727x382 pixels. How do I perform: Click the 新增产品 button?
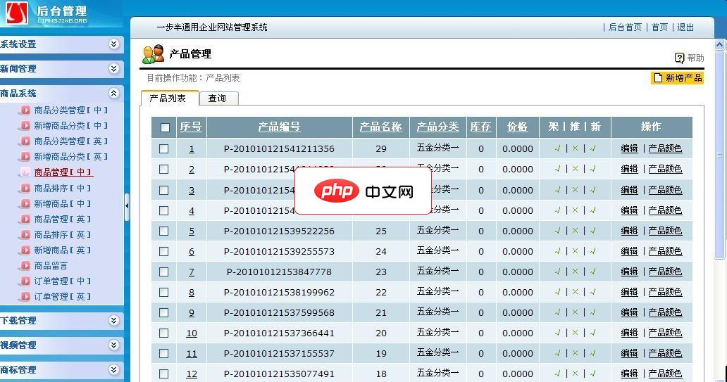point(678,78)
